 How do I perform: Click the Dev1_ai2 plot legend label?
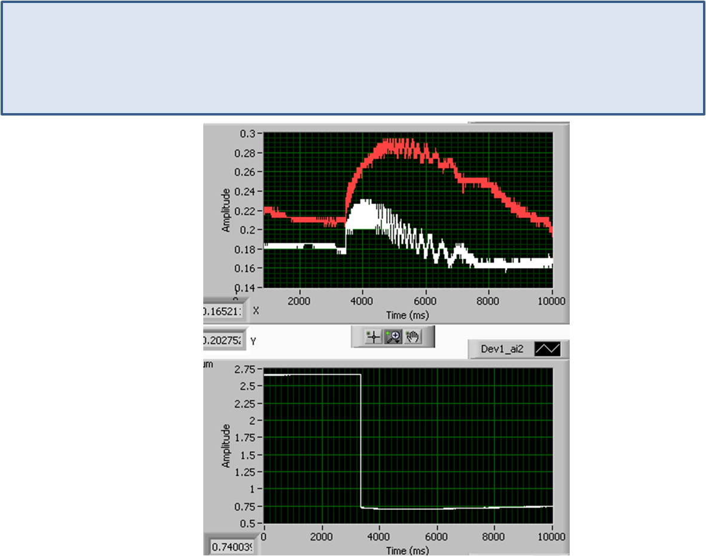click(502, 349)
